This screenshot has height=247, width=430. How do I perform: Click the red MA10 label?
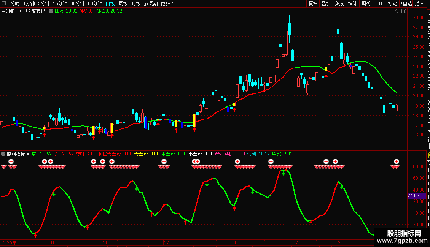point(87,11)
